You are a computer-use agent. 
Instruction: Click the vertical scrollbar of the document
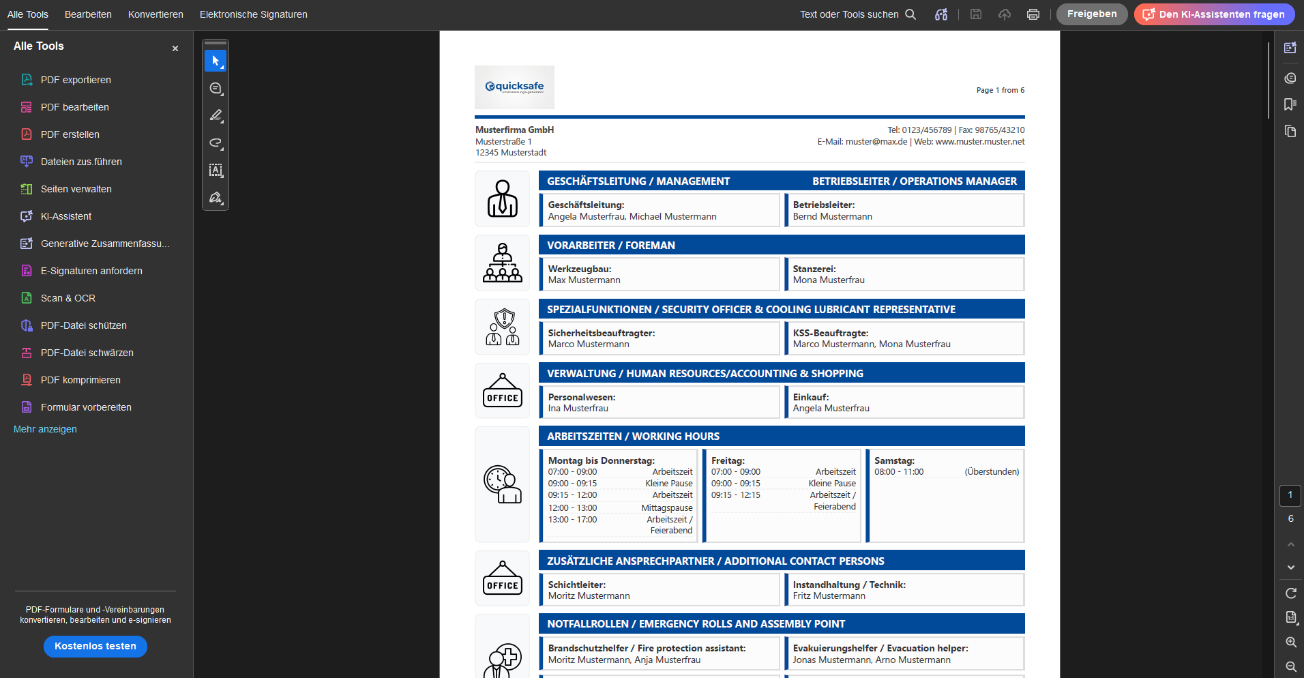tap(1269, 80)
